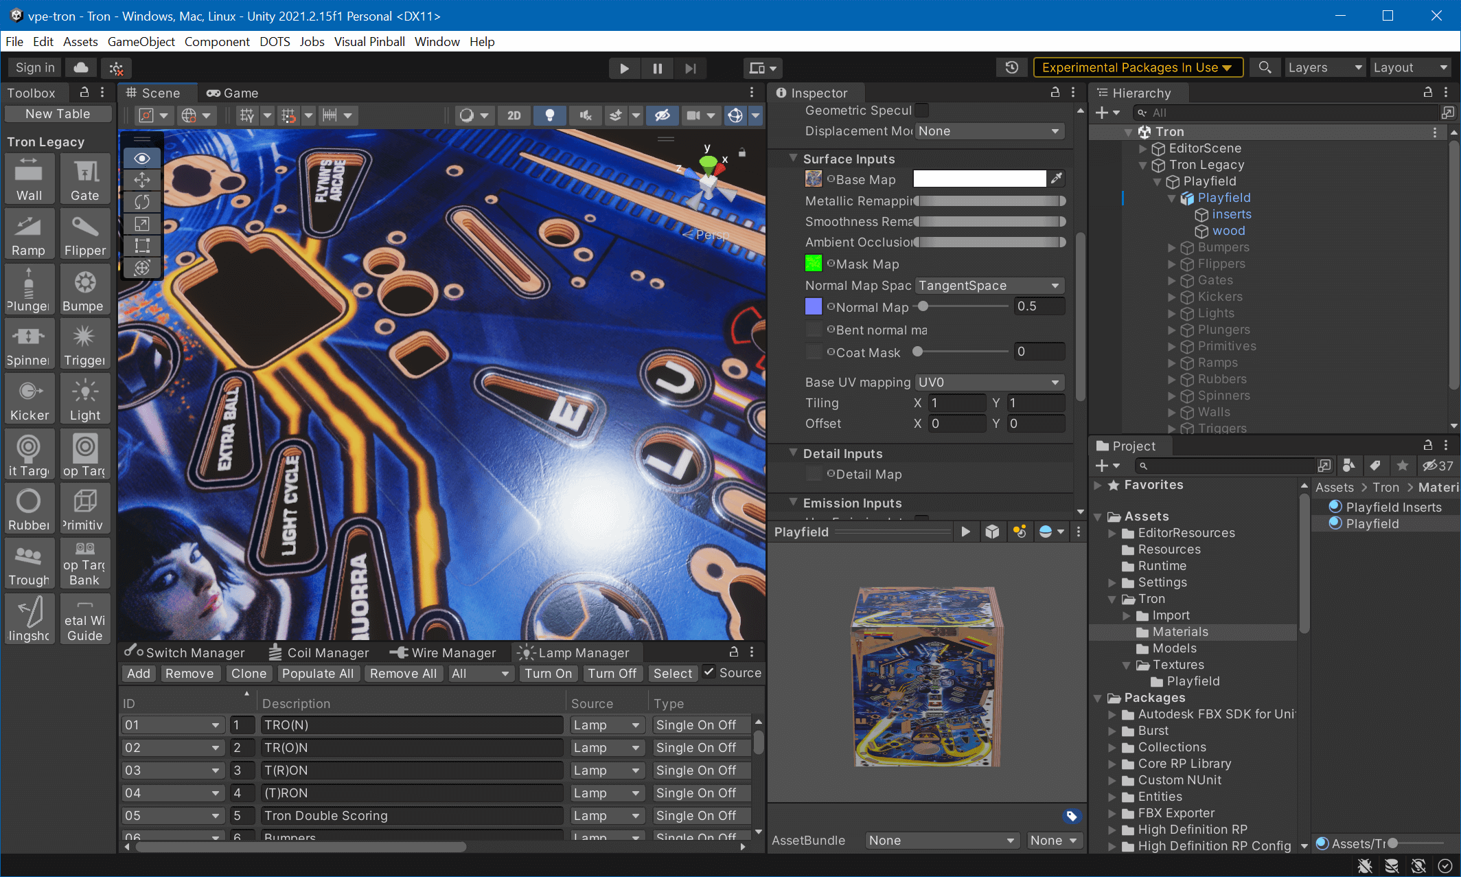Screen dimensions: 1461x877
Task: Switch to the Switch Manager tab
Action: 185,652
